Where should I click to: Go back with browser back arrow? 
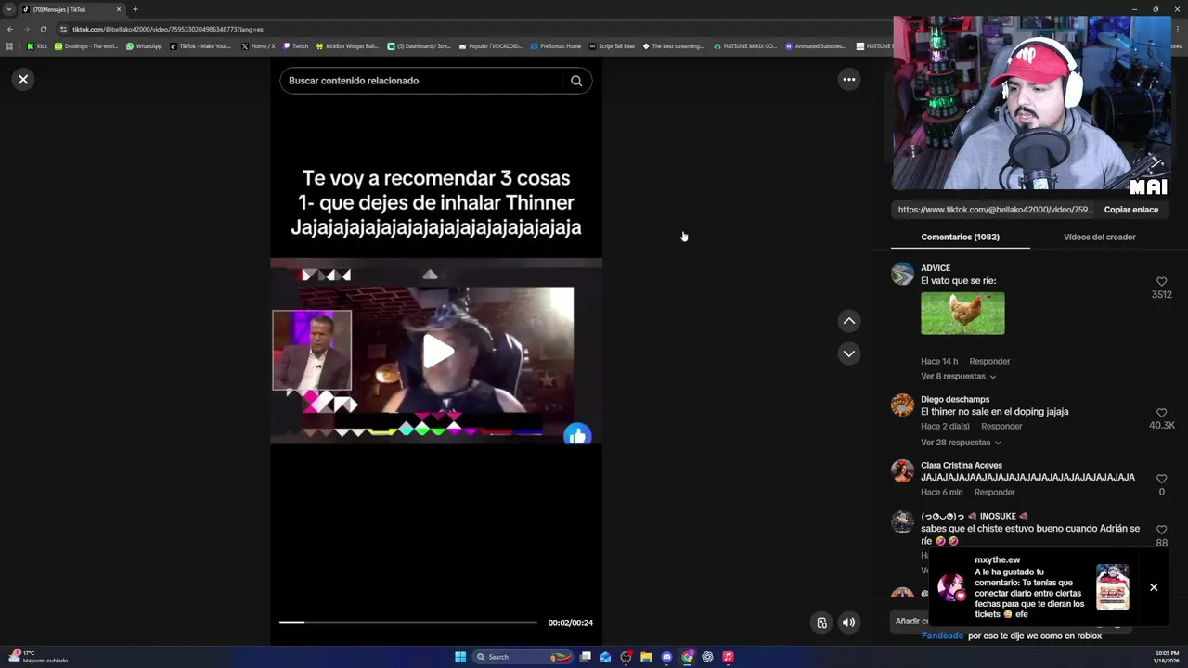pyautogui.click(x=10, y=29)
